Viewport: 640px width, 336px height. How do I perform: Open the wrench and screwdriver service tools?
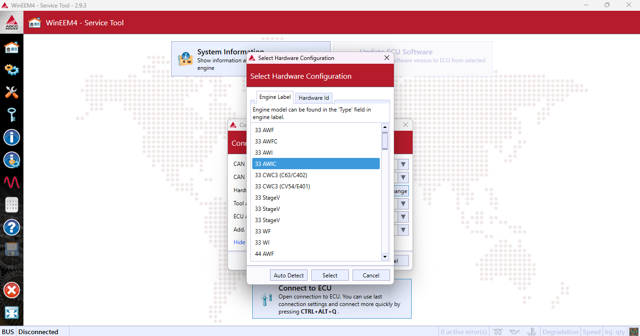click(x=12, y=92)
